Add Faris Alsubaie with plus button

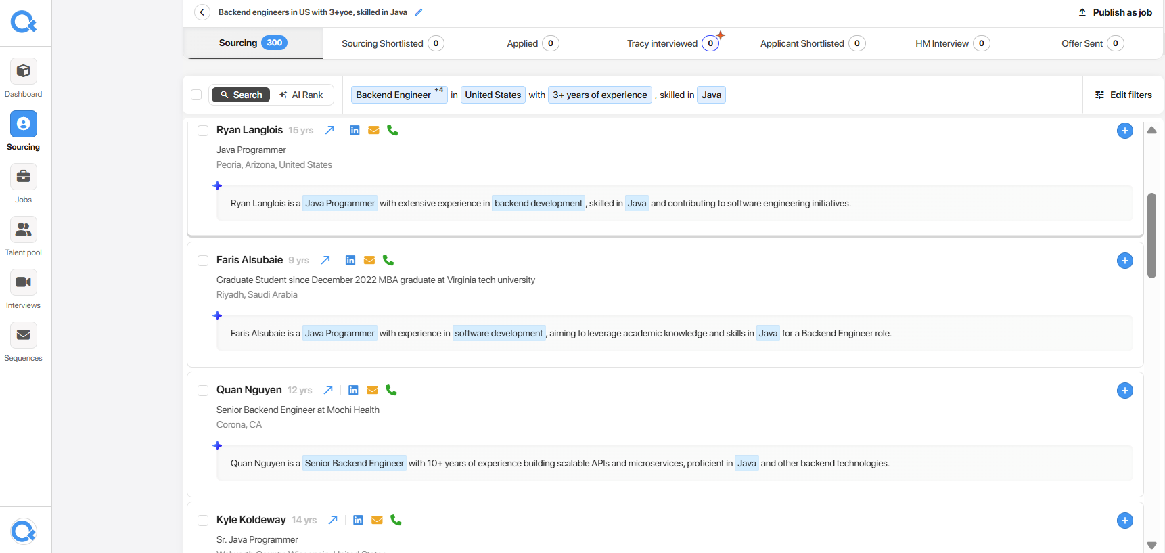[1125, 261]
